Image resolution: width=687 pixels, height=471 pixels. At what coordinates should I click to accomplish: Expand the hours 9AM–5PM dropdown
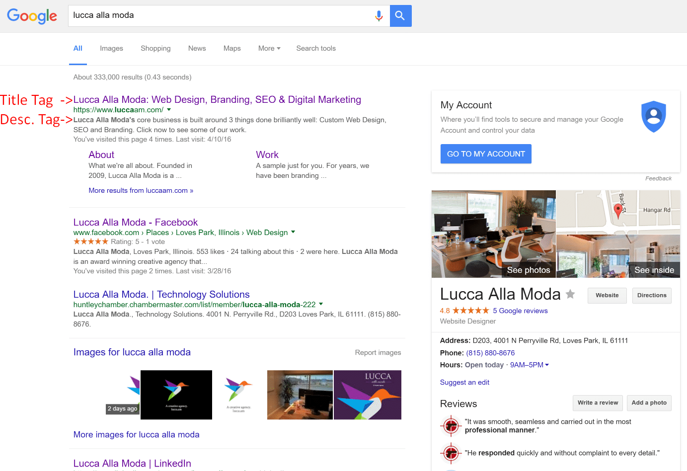530,365
